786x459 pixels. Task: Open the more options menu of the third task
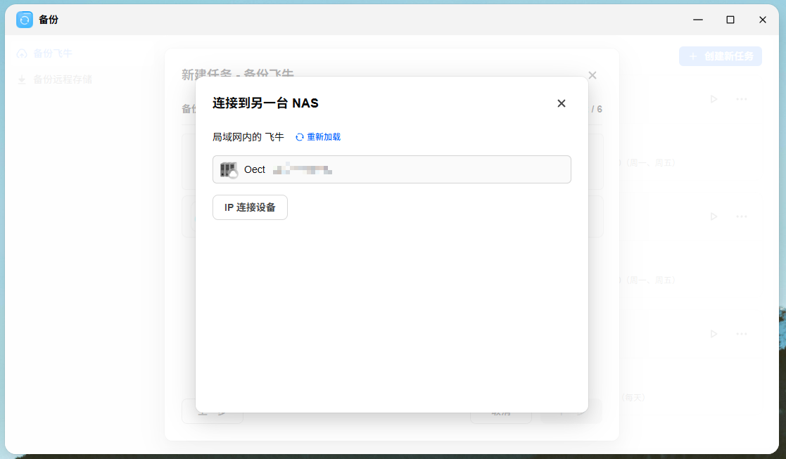coord(742,333)
